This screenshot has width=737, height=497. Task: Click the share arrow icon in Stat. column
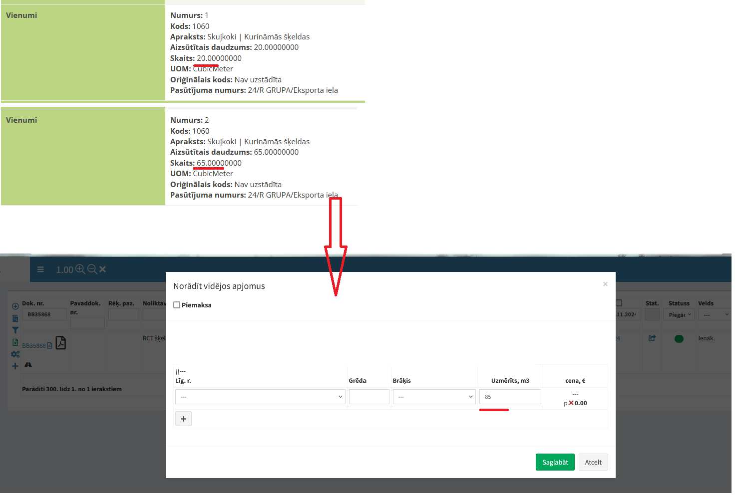(x=652, y=338)
